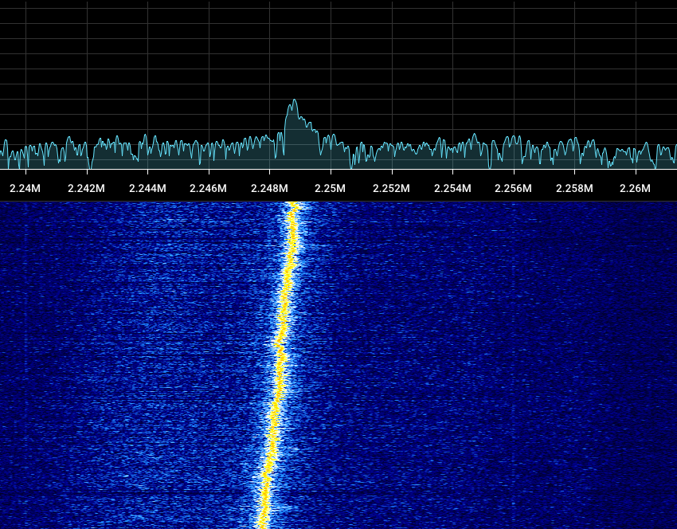Image resolution: width=677 pixels, height=529 pixels.
Task: Click the 2.246M frequency label
Action: coord(208,189)
